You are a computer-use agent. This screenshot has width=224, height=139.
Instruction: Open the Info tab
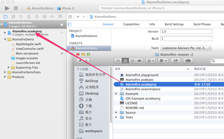click(x=152, y=24)
